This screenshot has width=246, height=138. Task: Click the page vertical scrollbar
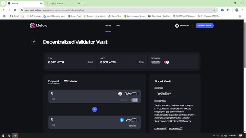coord(245,45)
